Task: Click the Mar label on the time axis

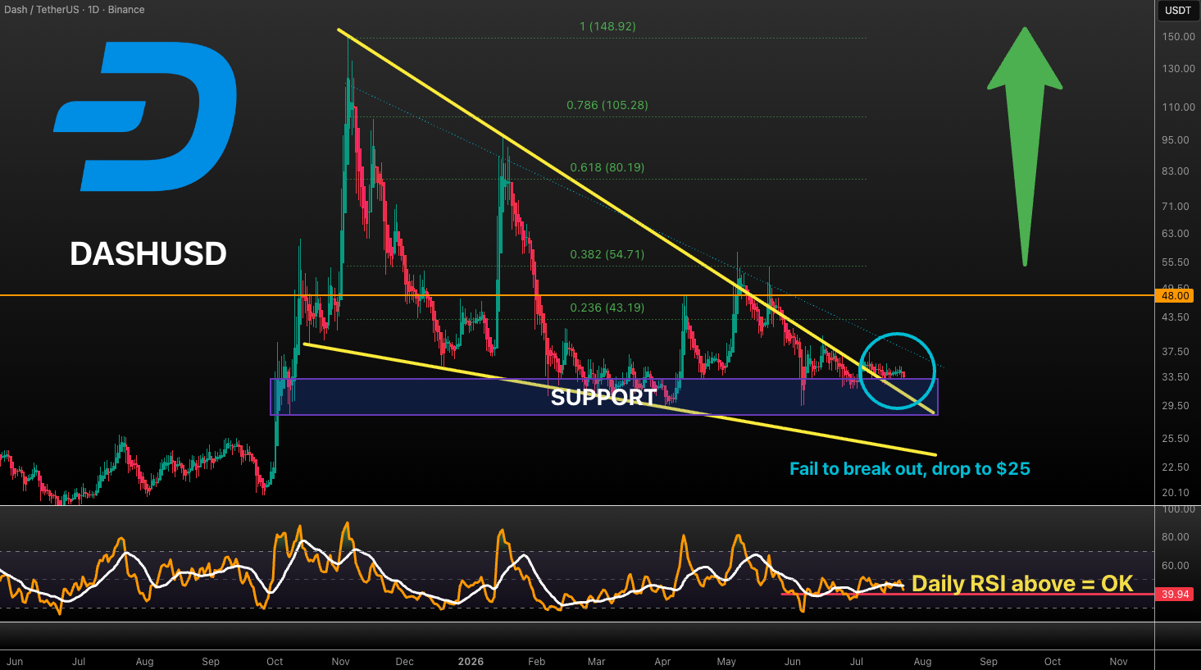Action: point(596,662)
